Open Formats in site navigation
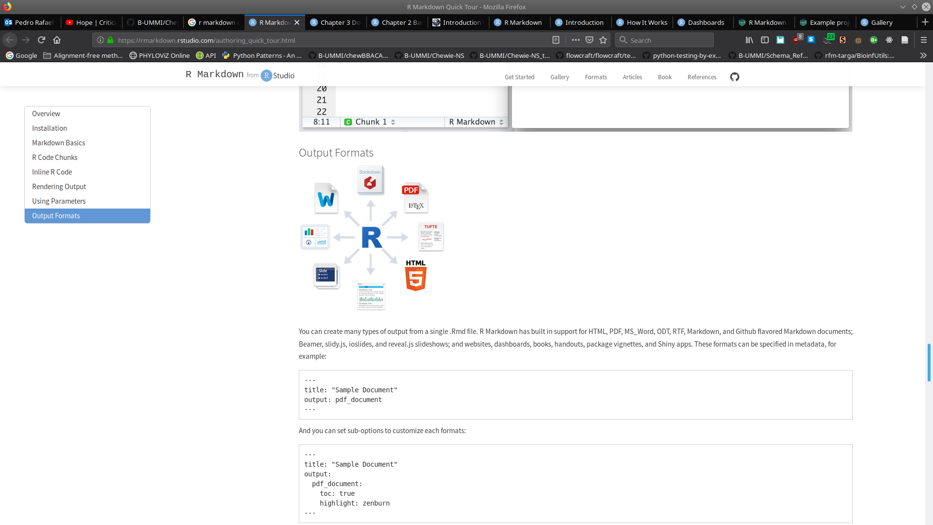Image resolution: width=933 pixels, height=525 pixels. (596, 77)
